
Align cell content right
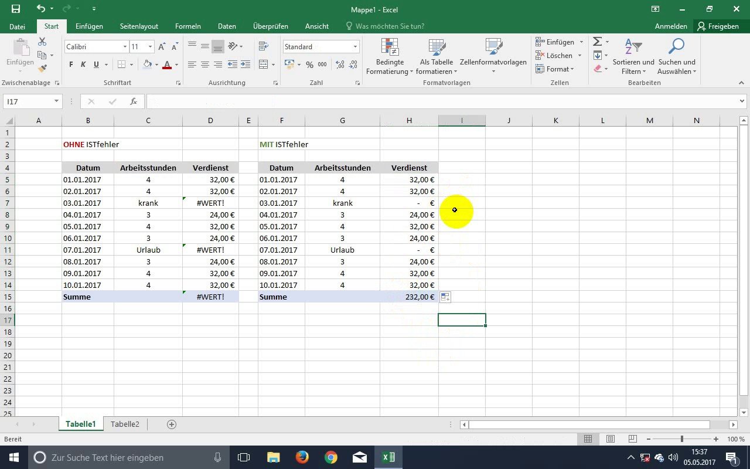[218, 64]
